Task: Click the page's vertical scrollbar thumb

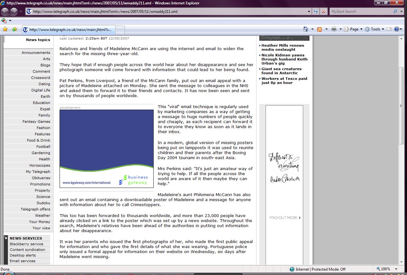Action: (401, 105)
